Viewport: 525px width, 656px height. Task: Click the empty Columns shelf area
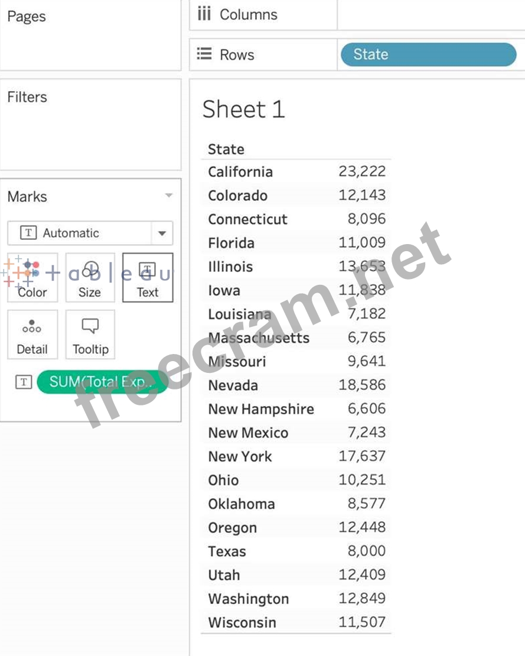tap(430, 15)
